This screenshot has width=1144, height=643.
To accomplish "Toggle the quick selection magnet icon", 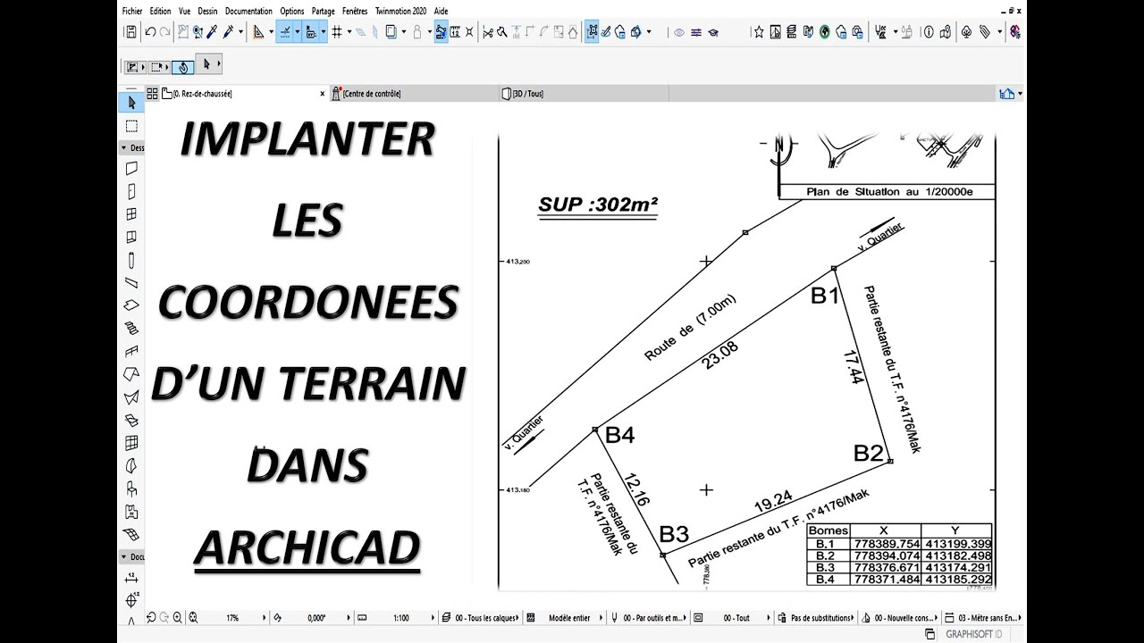I will pos(182,66).
